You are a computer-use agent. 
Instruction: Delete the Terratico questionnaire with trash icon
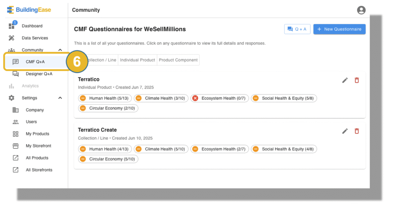coord(357,80)
